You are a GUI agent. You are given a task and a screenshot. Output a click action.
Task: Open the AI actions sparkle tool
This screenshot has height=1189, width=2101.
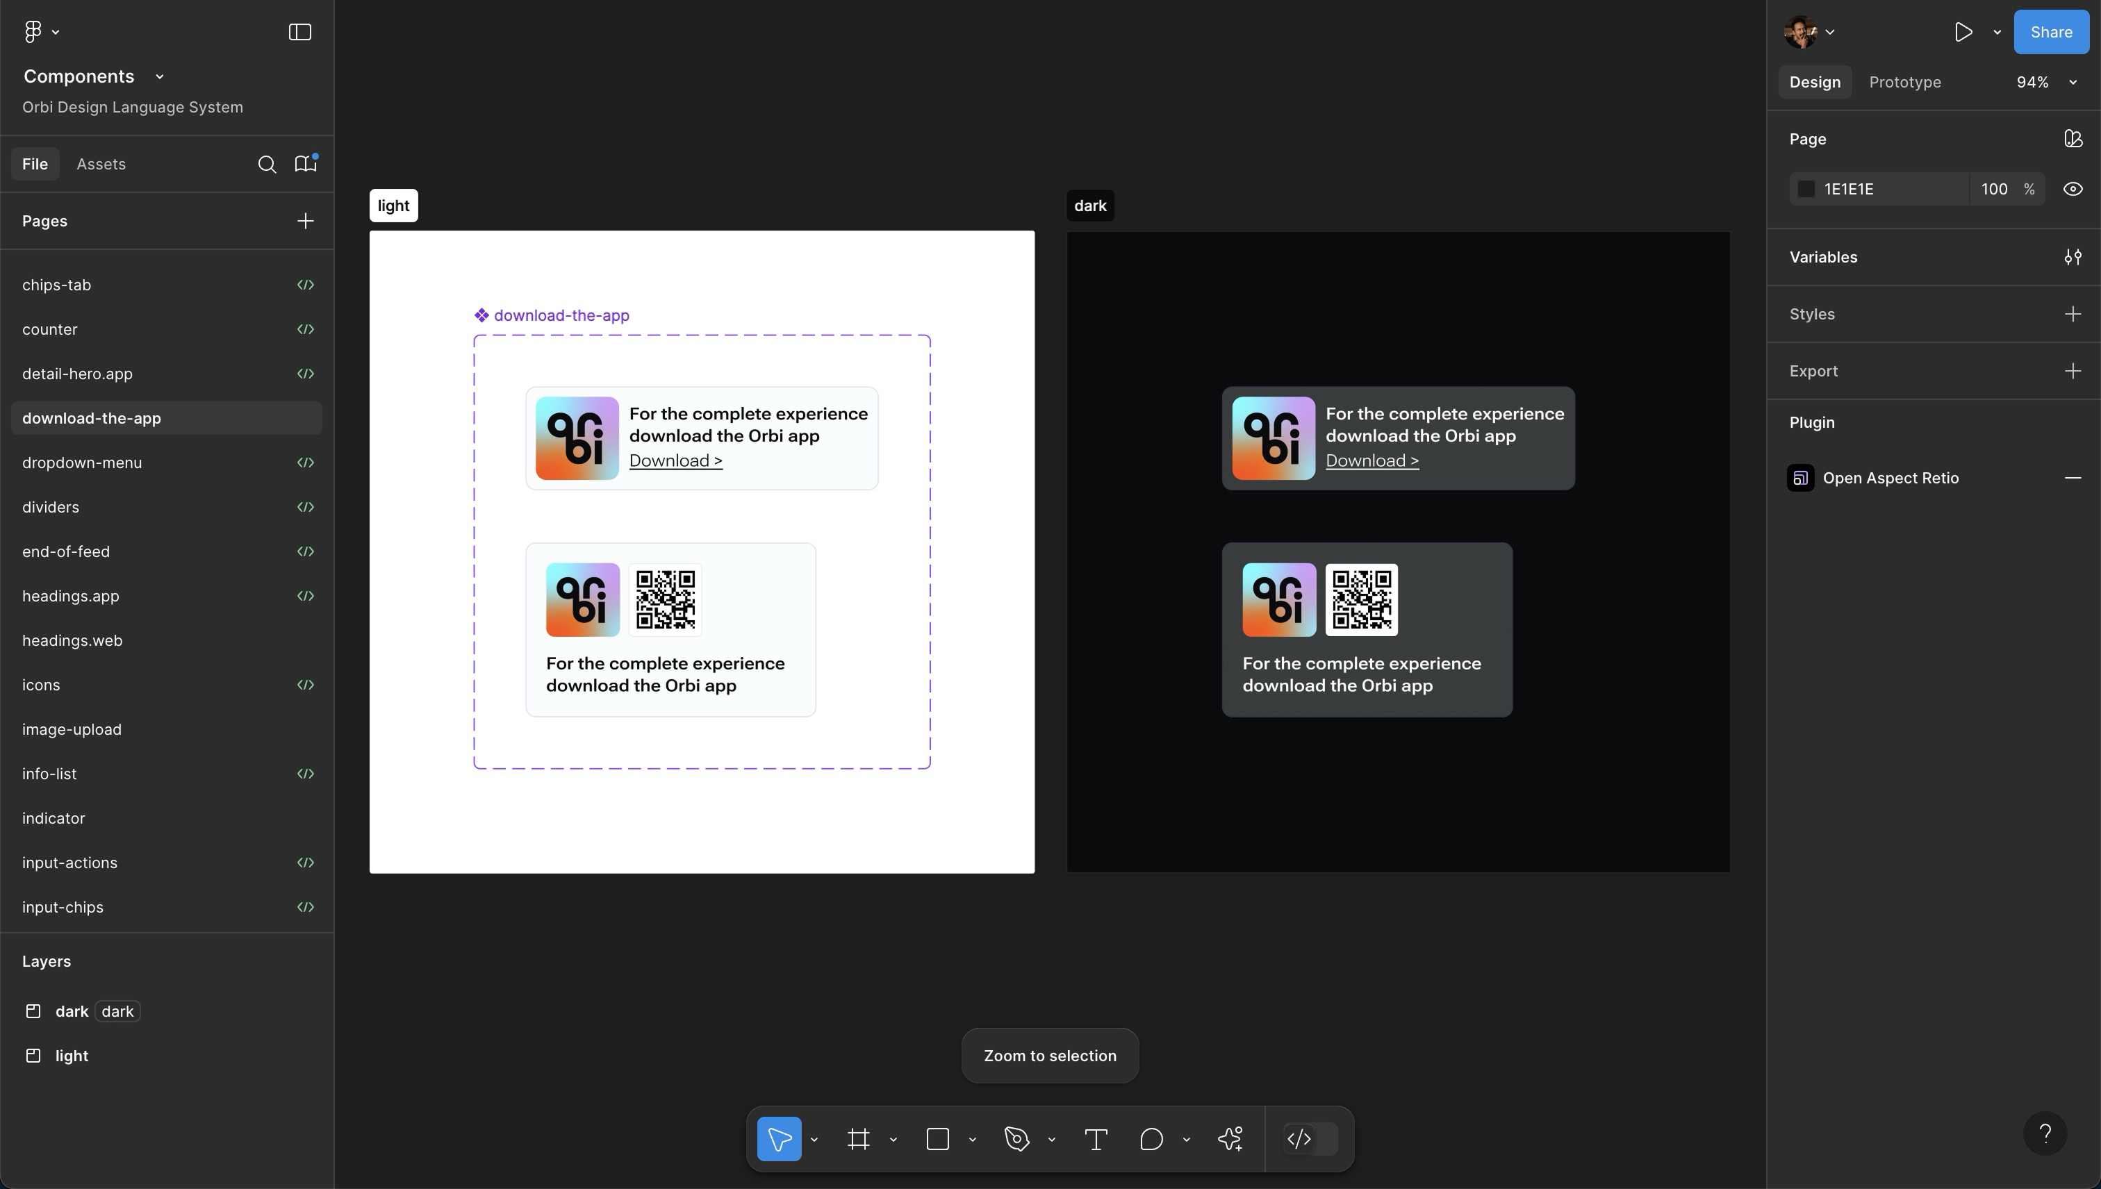1231,1138
